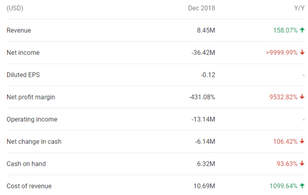Screen dimensions: 308x195
Task: Click the green up arrow beside Revenue
Action: (x=302, y=31)
